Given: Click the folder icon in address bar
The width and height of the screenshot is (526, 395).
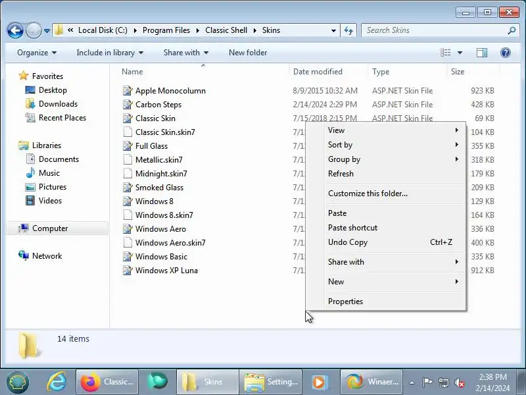Looking at the screenshot, I should 59,30.
